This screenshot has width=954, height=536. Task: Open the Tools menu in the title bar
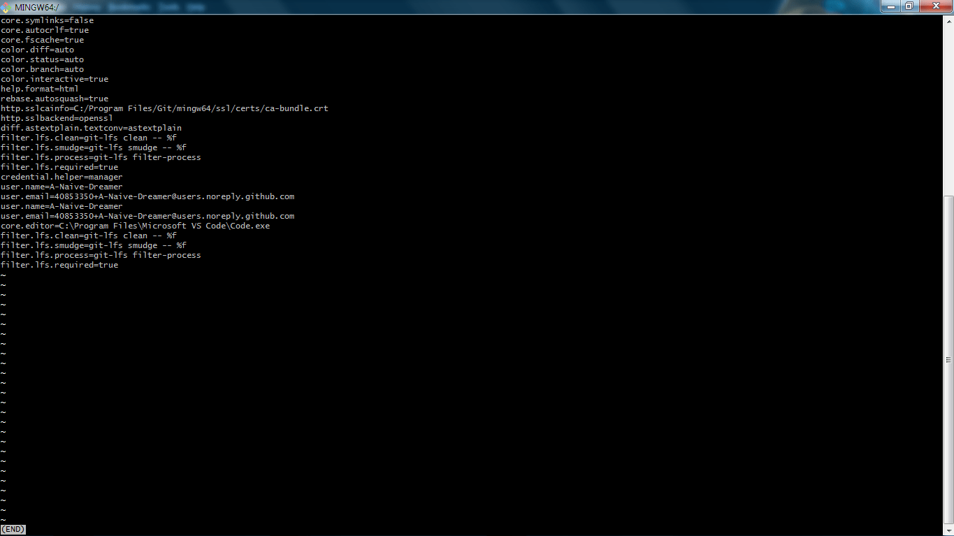(168, 6)
